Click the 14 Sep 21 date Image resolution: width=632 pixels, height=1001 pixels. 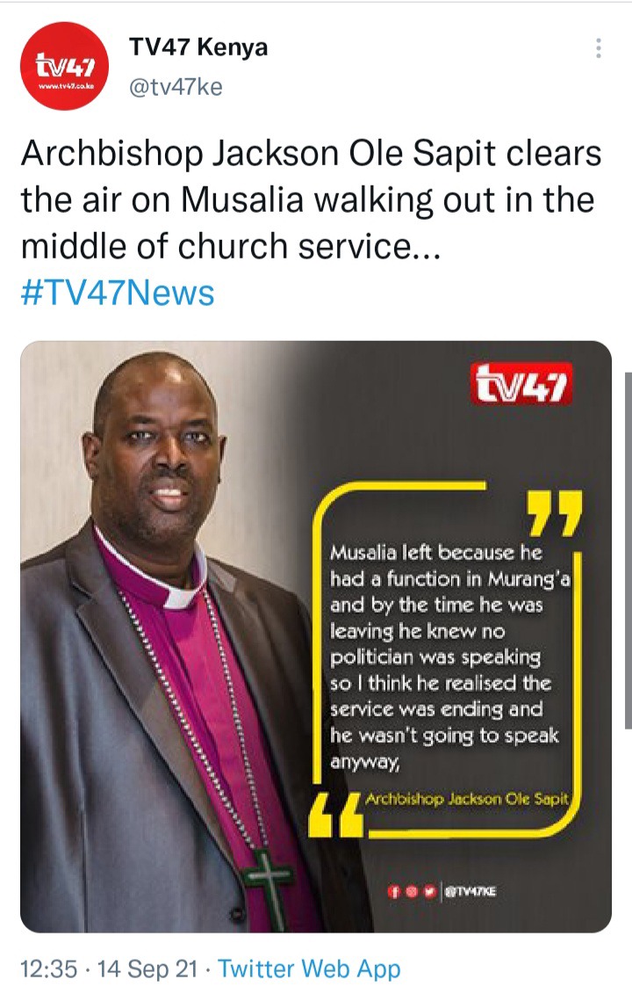[x=147, y=969]
